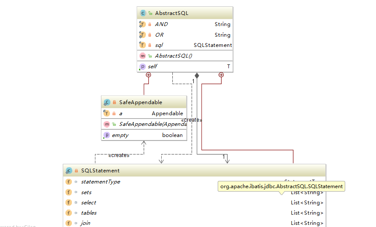This screenshot has height=227, width=376.
Task: Select the SafeAppendable constructor method icon
Action: tap(107, 124)
